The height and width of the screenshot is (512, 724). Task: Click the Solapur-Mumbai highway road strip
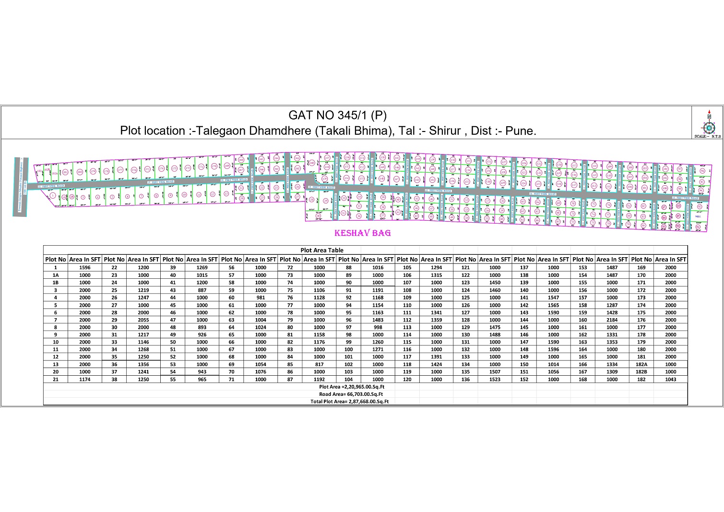coord(20,186)
